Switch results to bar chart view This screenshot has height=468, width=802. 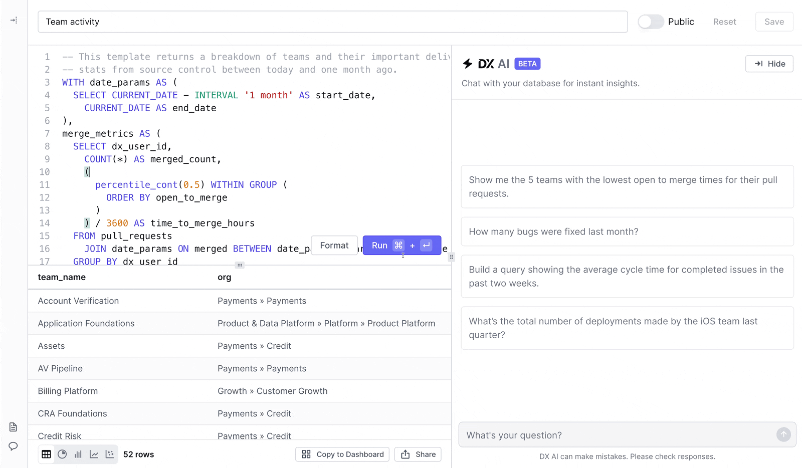click(x=78, y=454)
